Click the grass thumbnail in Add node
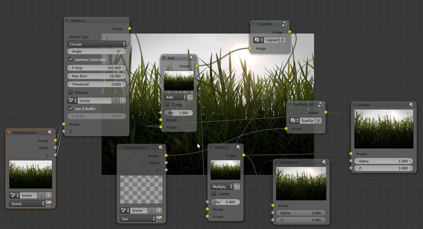 point(179,81)
